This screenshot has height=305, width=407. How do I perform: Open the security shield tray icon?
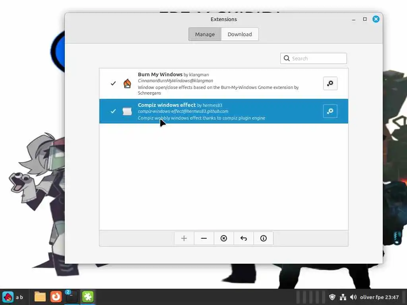click(x=332, y=297)
